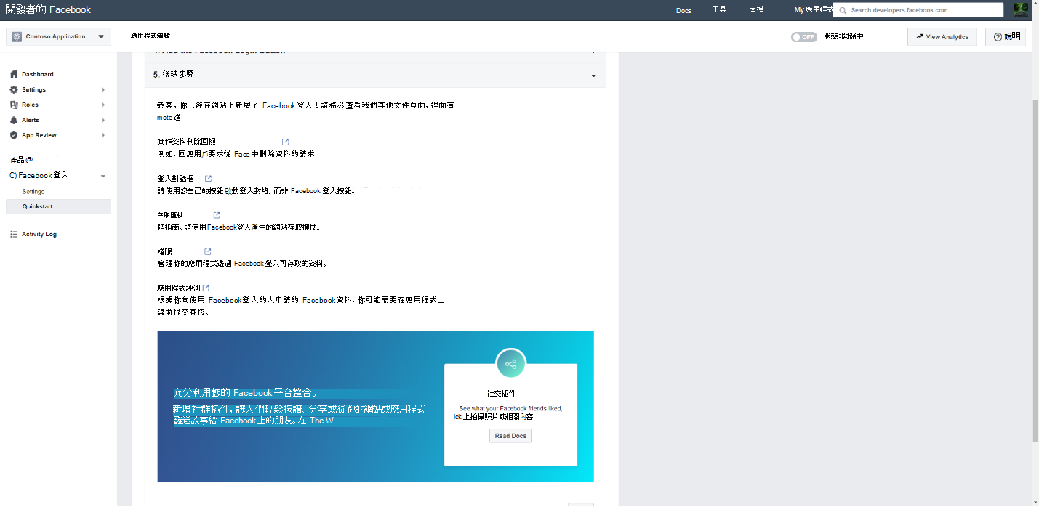Click the 應用程式編號 label

point(151,35)
